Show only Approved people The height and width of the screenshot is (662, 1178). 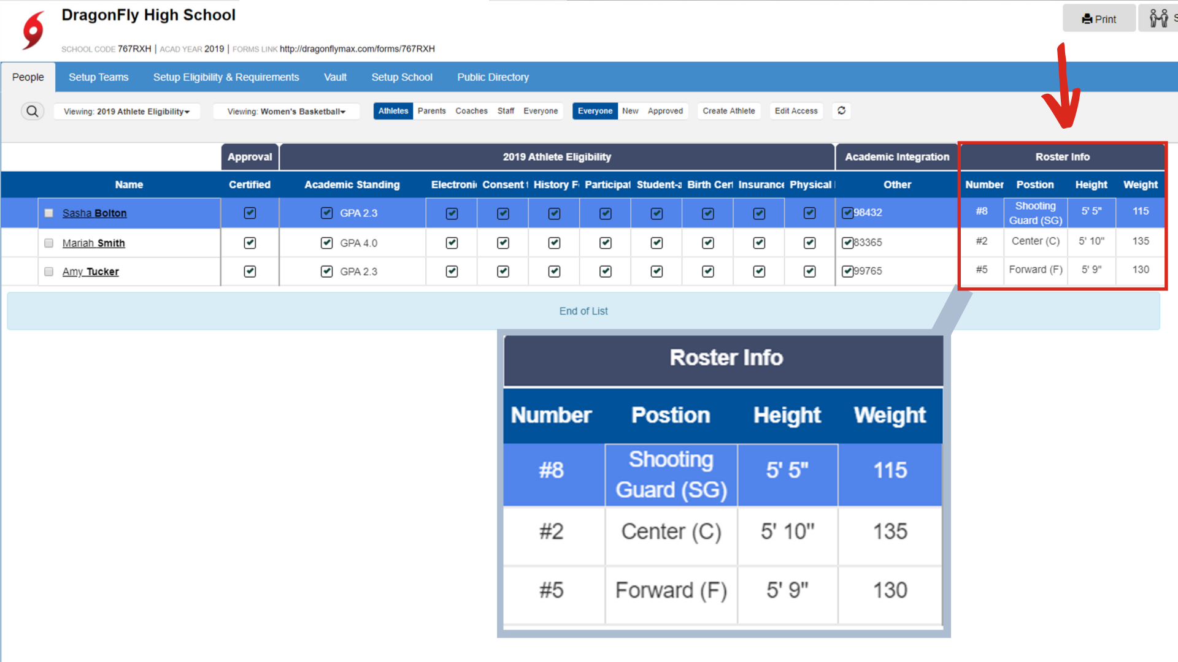pos(665,111)
